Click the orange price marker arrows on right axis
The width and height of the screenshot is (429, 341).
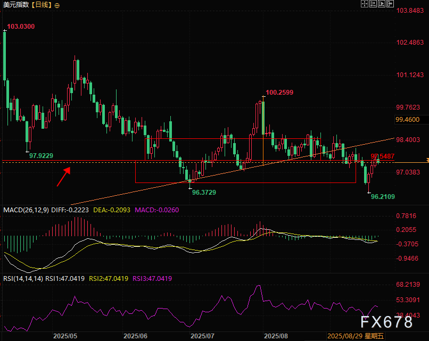pos(426,160)
